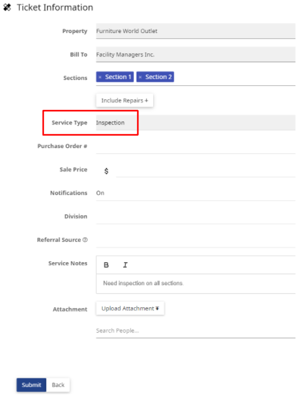Select the Section 1 tag label
Screen dimensions: 296x395
(x=118, y=77)
